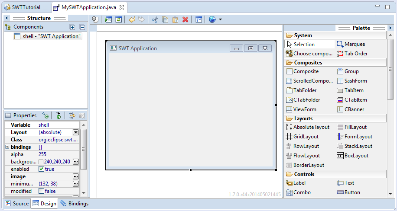Image resolution: width=397 pixels, height=211 pixels.
Task: Open the dropdown arrow beside globe icon
Action: 220,19
